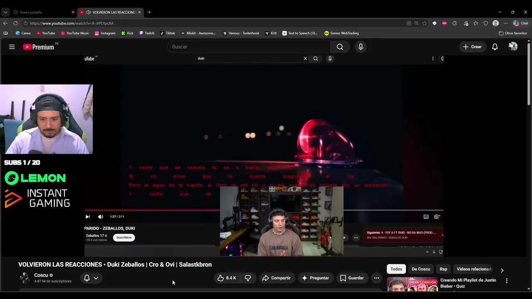The height and width of the screenshot is (299, 532).
Task: Dislike the video with thumbs down
Action: (248, 278)
